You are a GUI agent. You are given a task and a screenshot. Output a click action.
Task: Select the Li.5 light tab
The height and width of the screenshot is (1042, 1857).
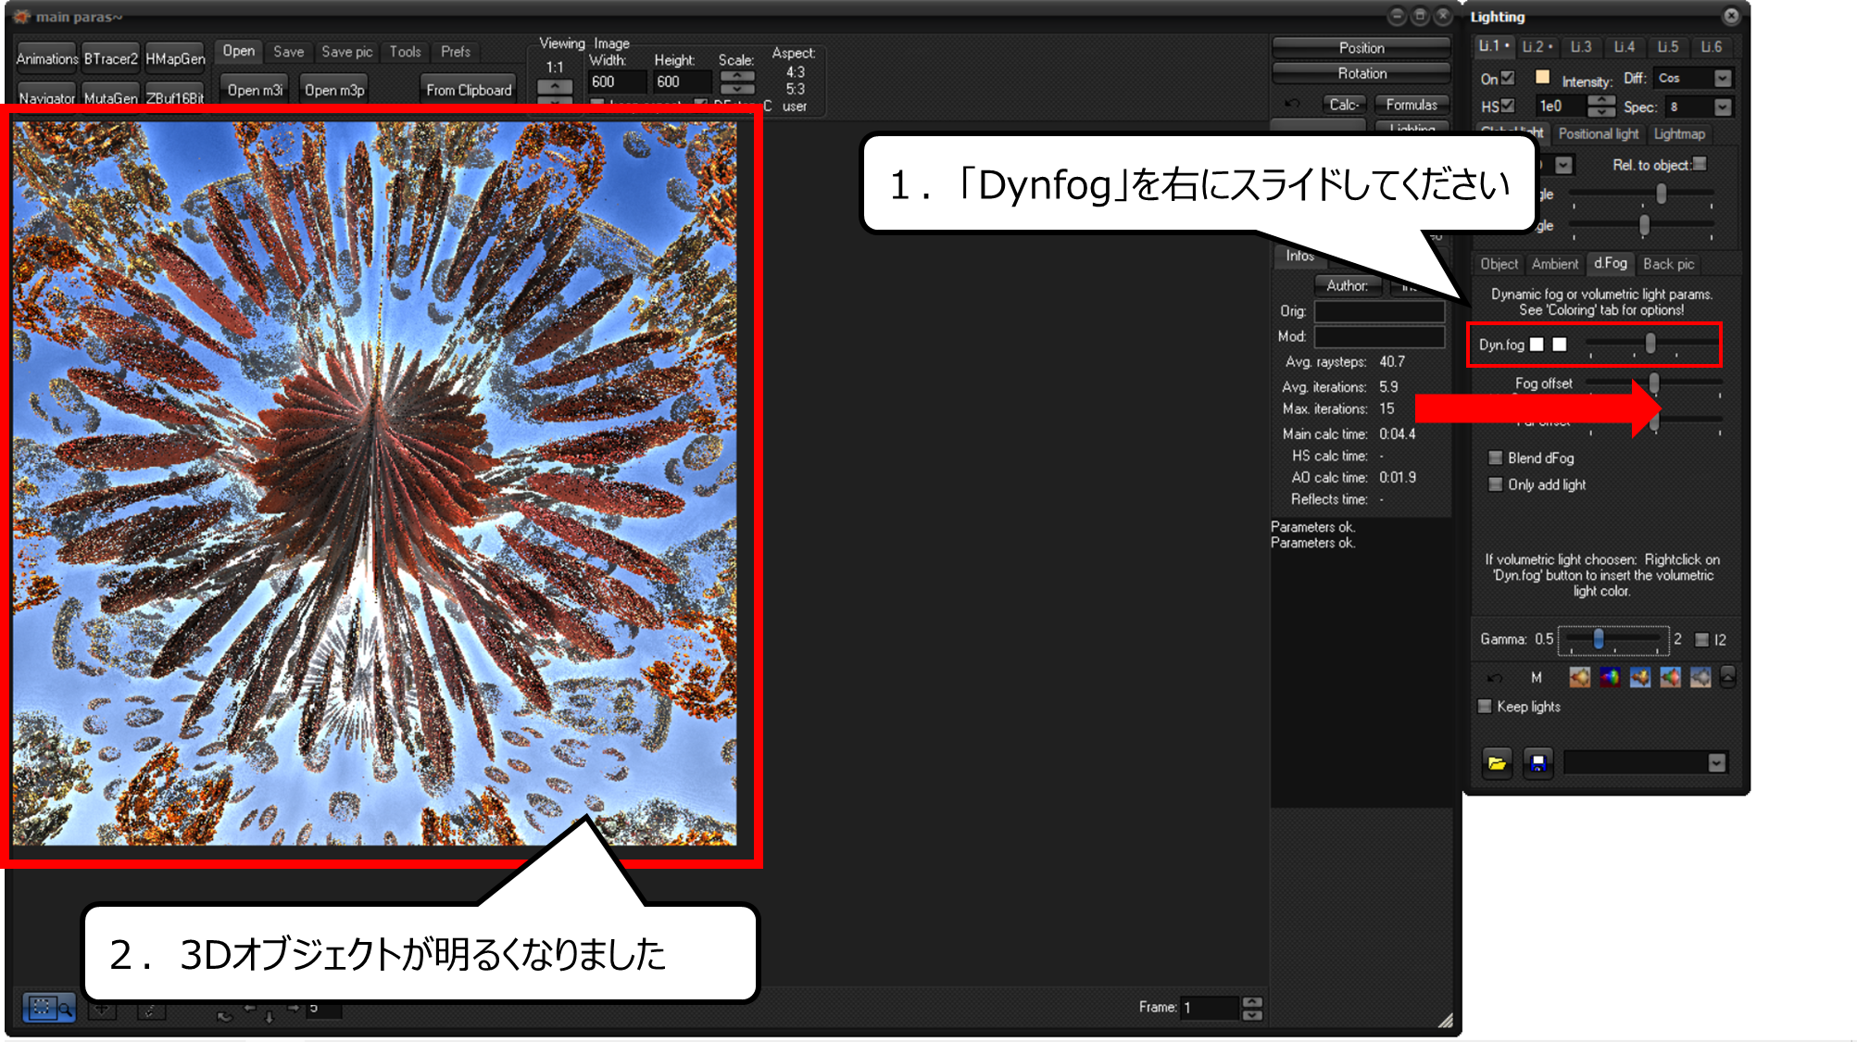1667,46
